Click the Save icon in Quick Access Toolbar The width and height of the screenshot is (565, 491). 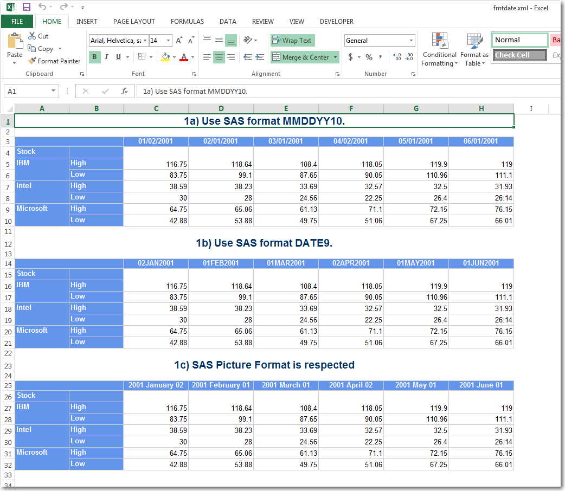click(27, 7)
